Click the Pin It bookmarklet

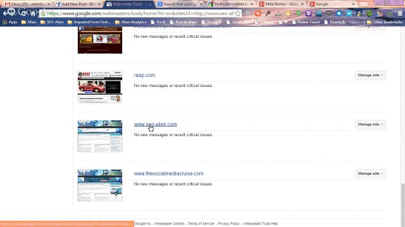click(158, 22)
